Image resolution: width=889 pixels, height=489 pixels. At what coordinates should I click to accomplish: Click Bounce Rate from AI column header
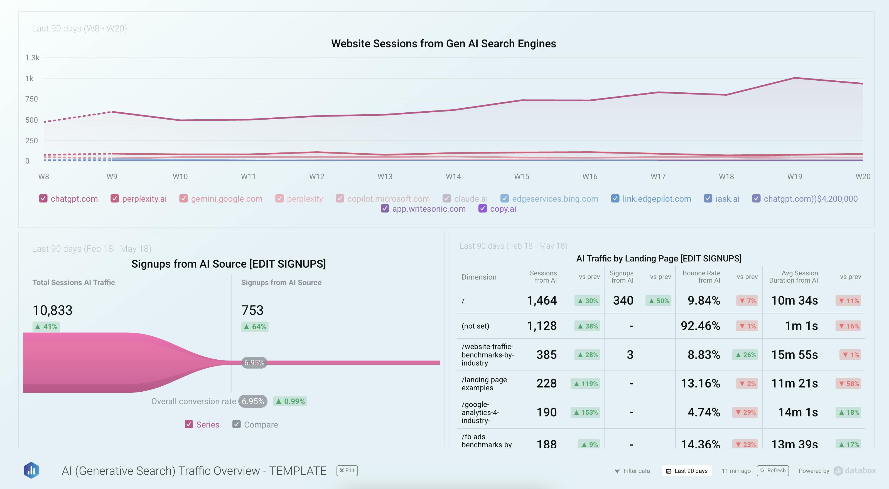point(701,276)
